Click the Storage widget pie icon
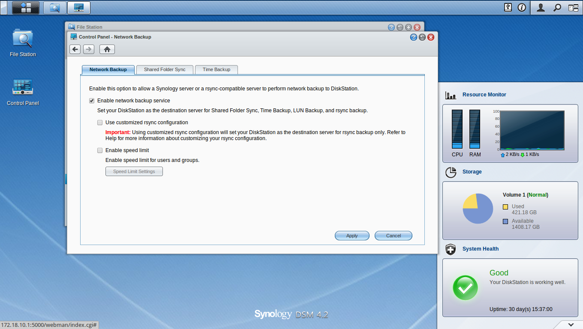Viewport: 583px width, 329px height. click(451, 172)
